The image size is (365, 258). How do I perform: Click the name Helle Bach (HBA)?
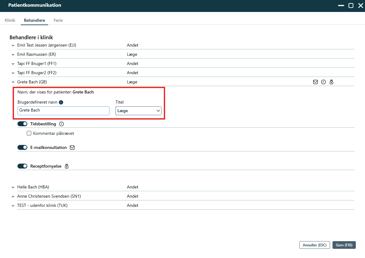click(x=33, y=187)
